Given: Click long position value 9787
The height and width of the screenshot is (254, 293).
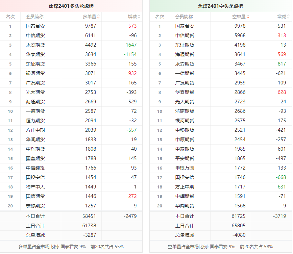Looking at the screenshot, I should 91,26.
